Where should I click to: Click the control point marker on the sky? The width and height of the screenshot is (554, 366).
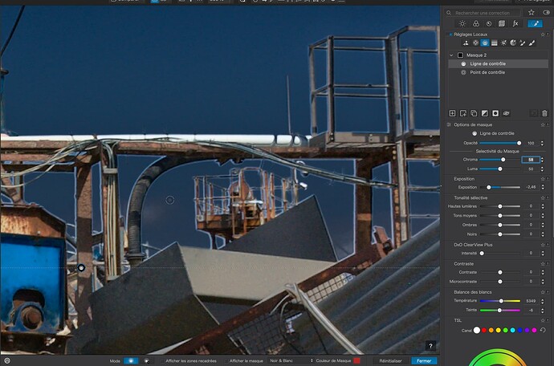(170, 200)
